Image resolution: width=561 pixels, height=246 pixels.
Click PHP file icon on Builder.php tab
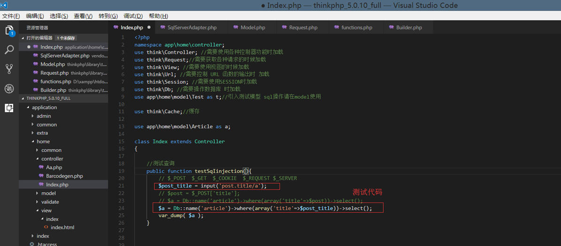[x=391, y=27]
